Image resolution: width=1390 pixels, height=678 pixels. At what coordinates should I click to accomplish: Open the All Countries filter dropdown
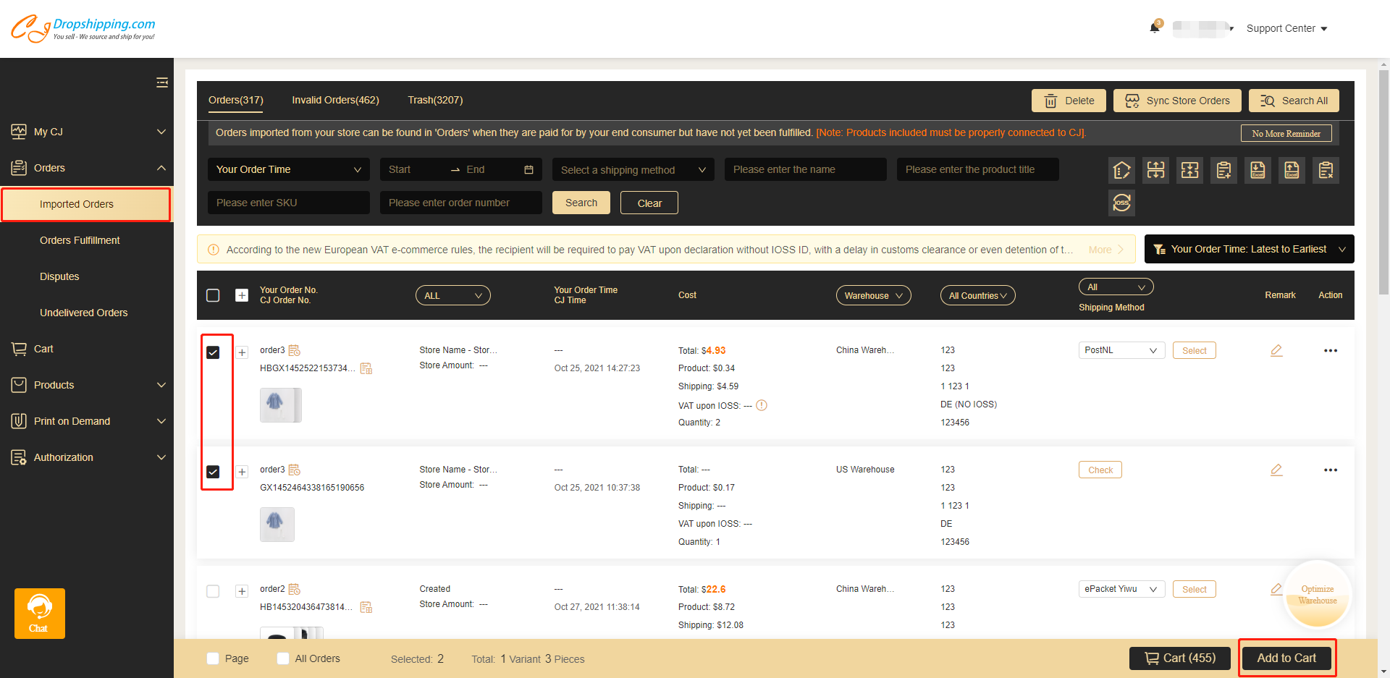click(x=977, y=295)
